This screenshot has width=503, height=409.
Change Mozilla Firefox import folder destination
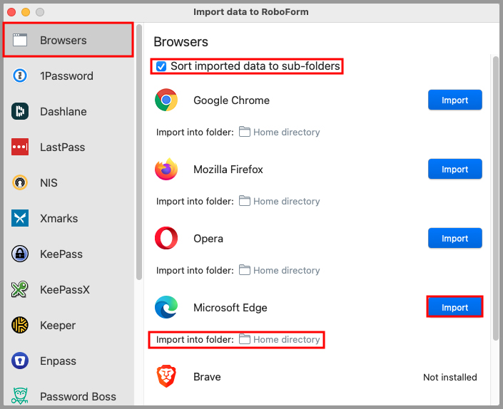click(279, 202)
